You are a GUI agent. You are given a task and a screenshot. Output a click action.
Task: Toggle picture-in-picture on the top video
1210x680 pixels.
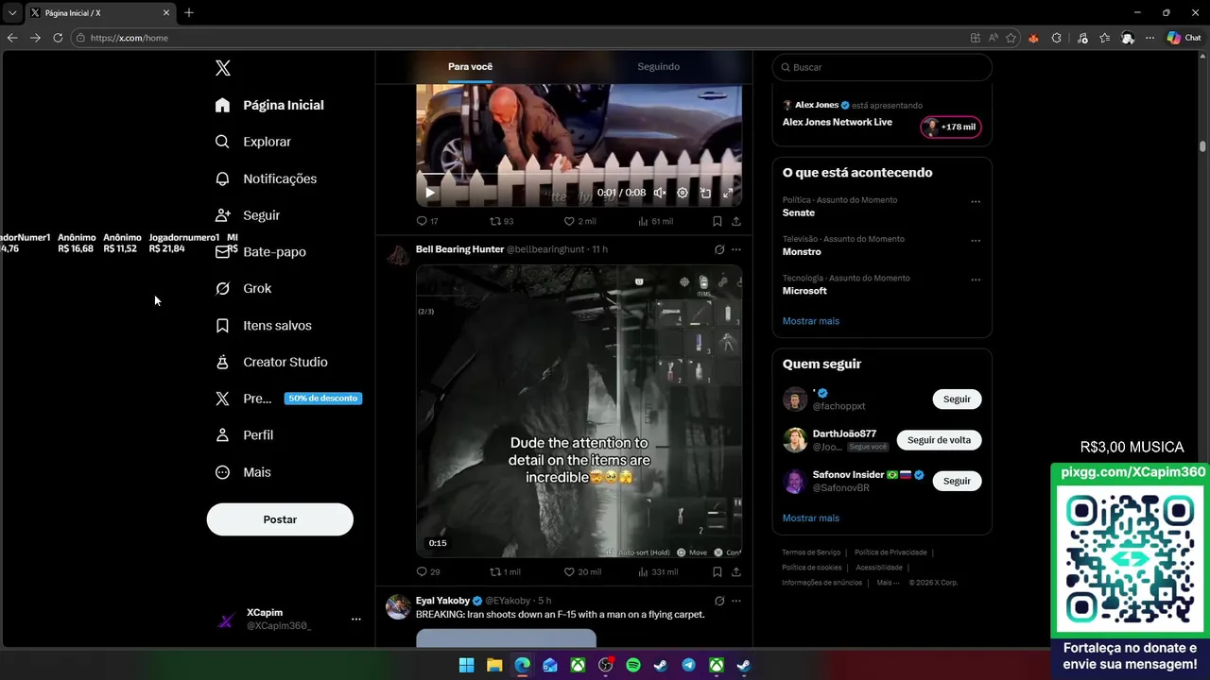click(705, 193)
